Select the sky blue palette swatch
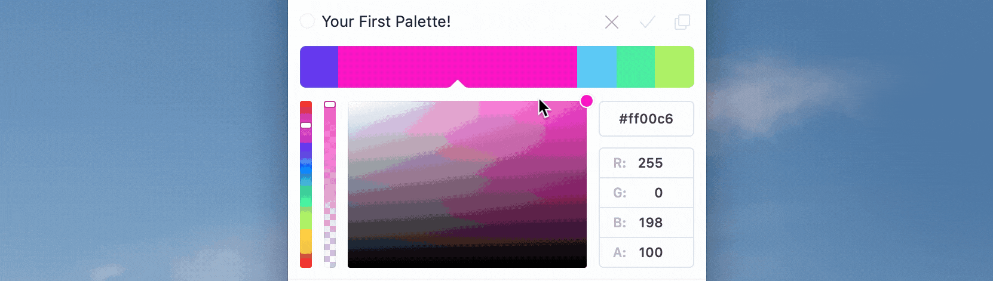 596,67
